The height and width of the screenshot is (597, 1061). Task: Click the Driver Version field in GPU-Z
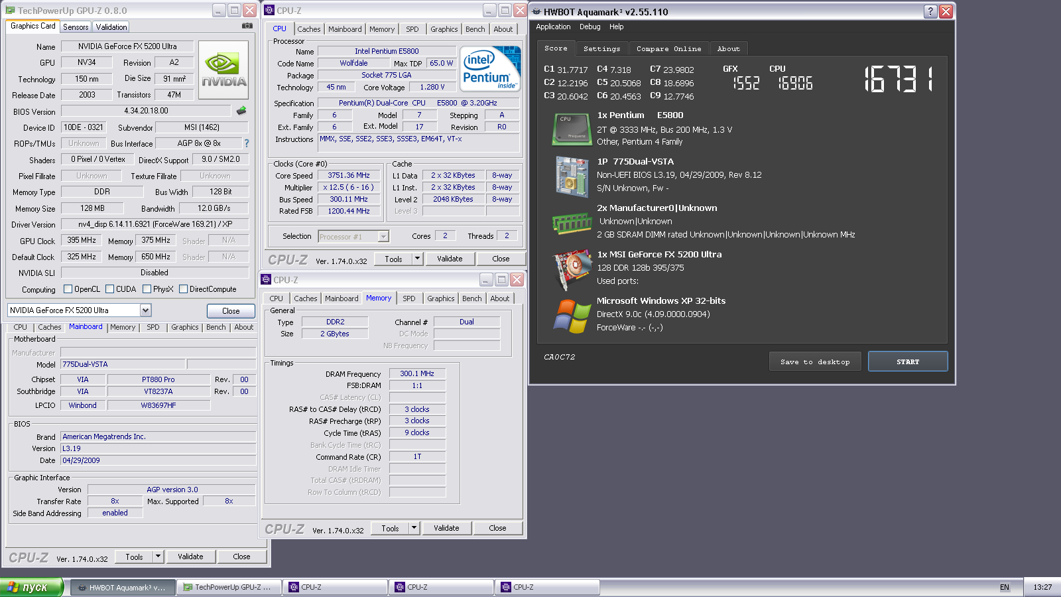point(155,224)
